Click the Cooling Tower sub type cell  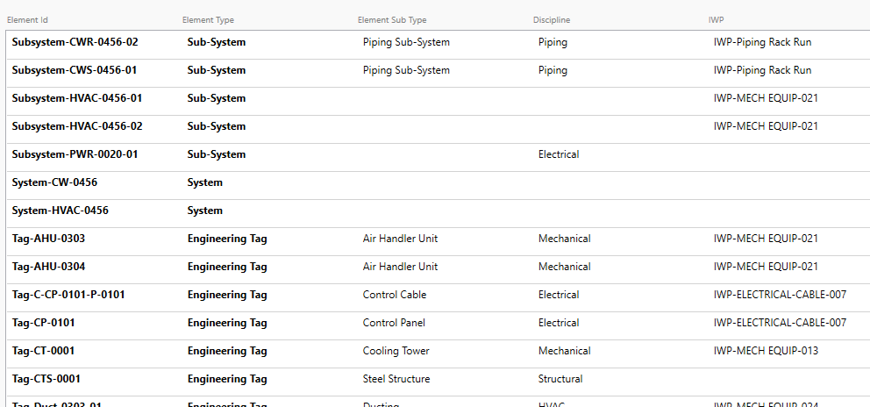pyautogui.click(x=396, y=351)
